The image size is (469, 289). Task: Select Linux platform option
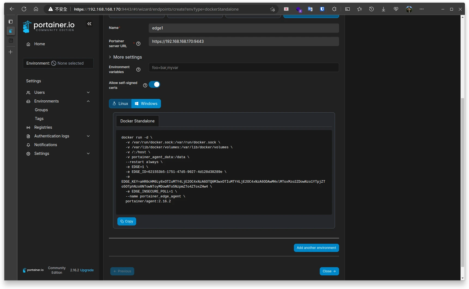coord(120,104)
